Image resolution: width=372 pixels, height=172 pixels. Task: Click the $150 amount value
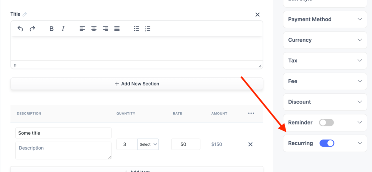pos(217,144)
